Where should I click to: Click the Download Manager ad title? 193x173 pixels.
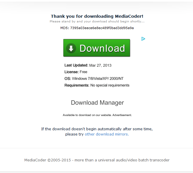[97, 103]
